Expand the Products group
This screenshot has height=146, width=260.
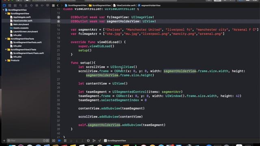point(6,60)
